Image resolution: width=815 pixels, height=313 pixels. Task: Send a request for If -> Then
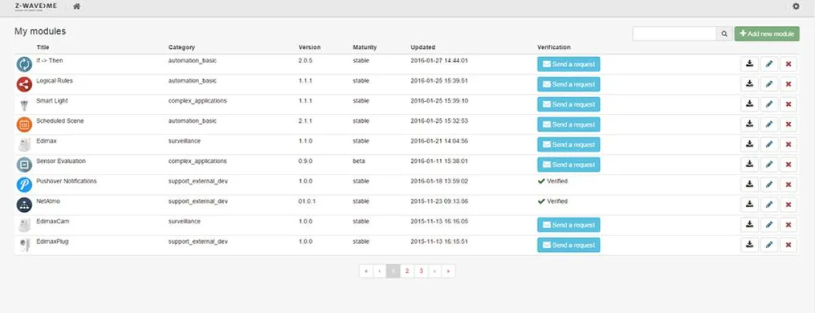tap(568, 65)
